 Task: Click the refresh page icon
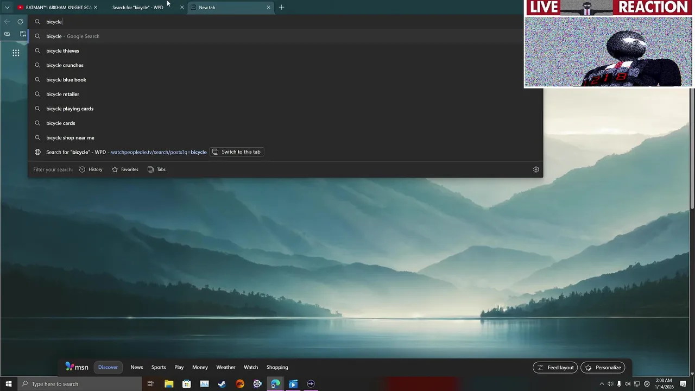point(20,22)
